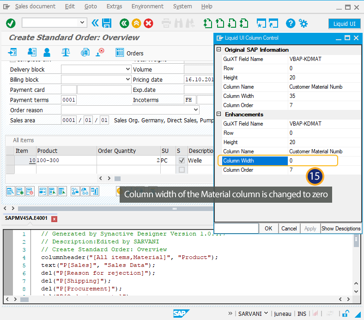Collapse the Original SAP Information section
Image resolution: width=364 pixels, height=320 pixels.
coord(218,49)
